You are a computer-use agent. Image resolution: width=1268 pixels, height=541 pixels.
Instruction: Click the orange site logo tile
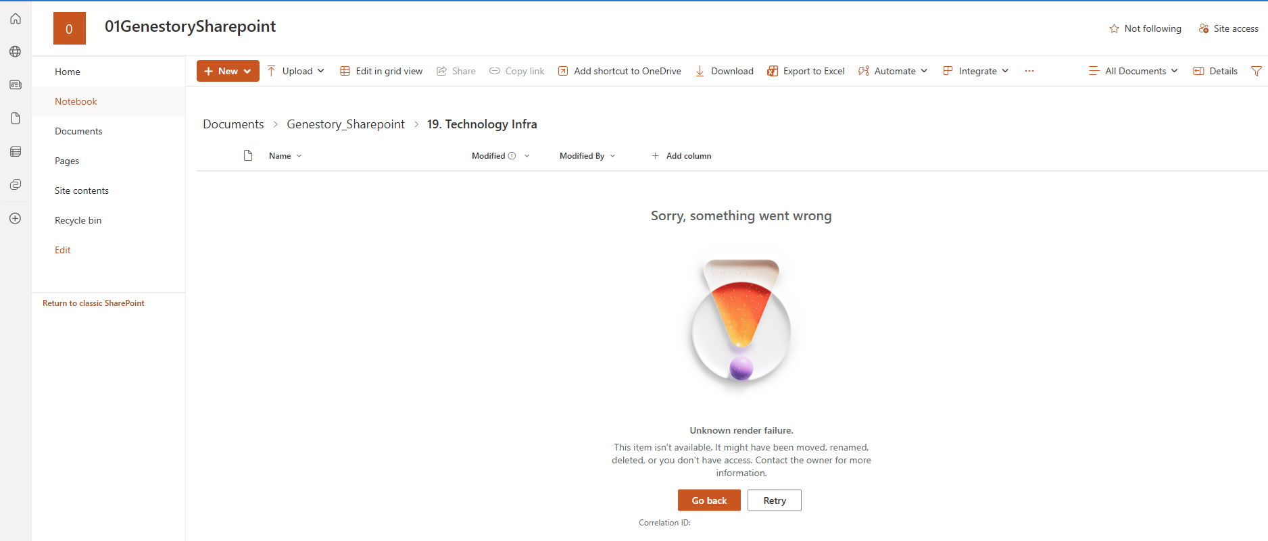pyautogui.click(x=70, y=28)
